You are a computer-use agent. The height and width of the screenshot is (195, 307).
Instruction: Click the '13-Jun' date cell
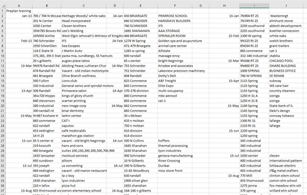coord(19,140)
